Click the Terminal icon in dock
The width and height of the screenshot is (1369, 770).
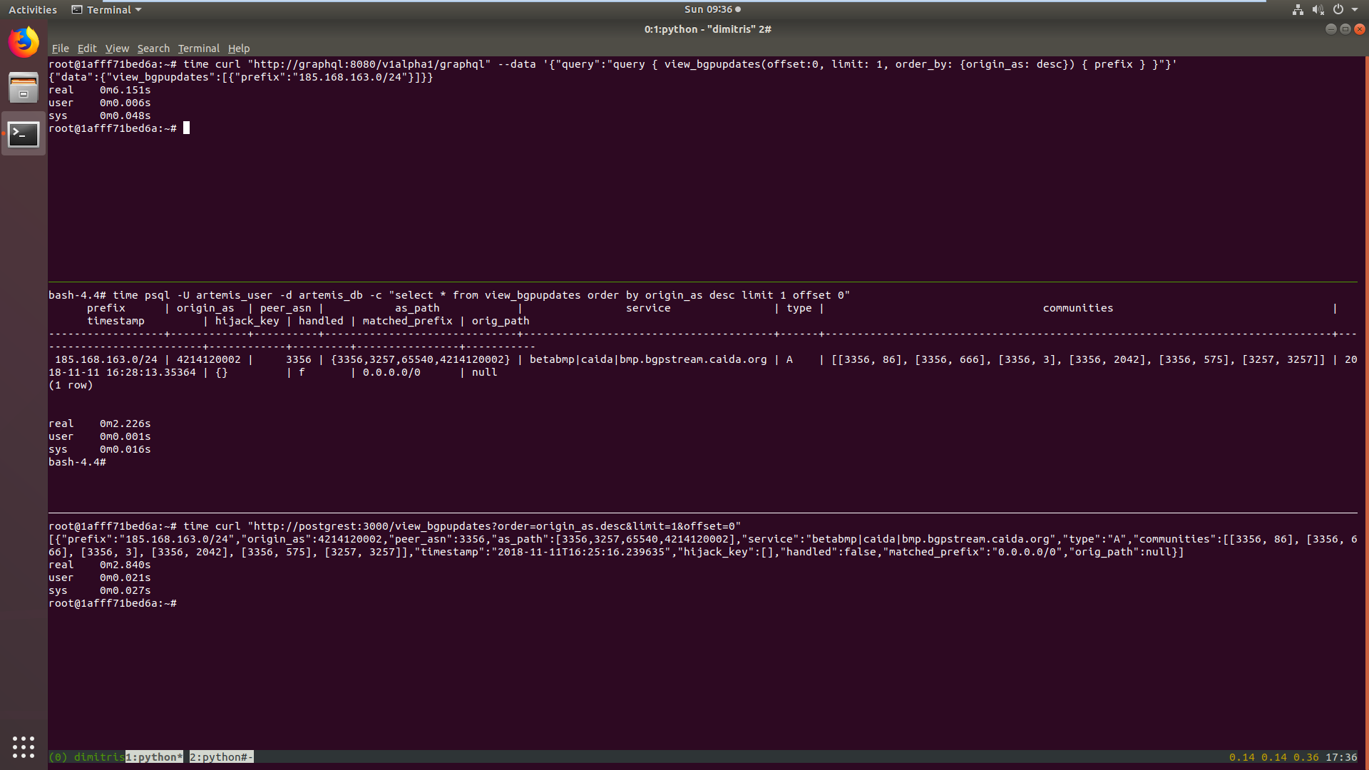pos(24,134)
